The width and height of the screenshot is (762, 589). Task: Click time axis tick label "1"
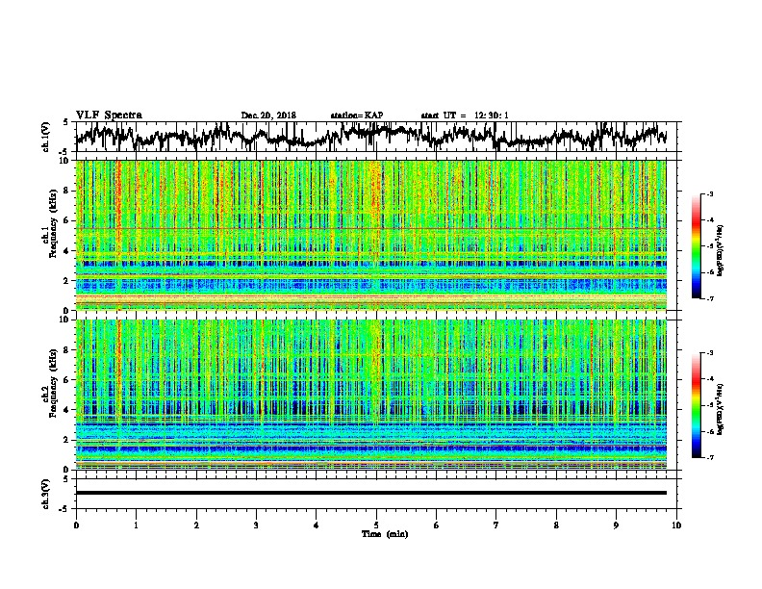(x=136, y=525)
